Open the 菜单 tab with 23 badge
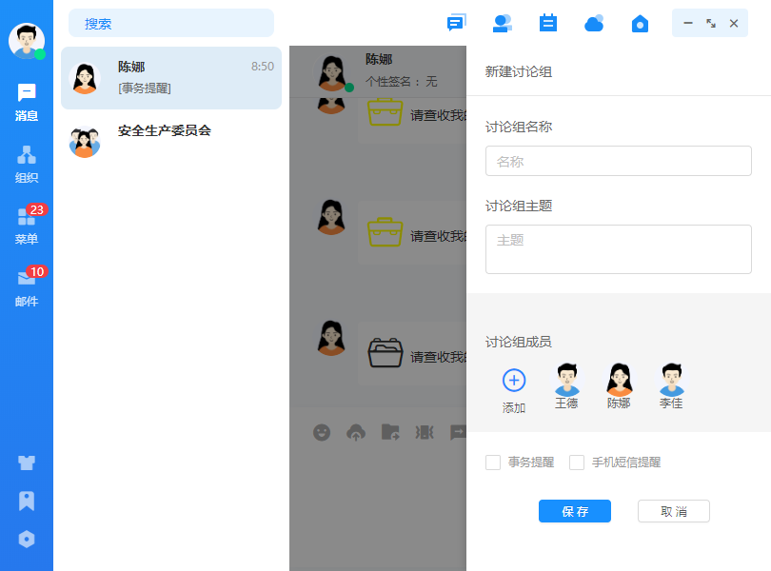The height and width of the screenshot is (571, 771). [27, 226]
